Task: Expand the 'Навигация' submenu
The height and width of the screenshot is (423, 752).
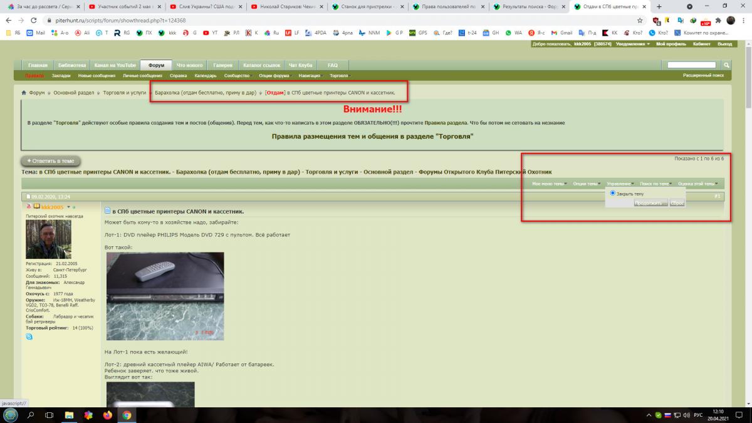Action: pos(311,75)
